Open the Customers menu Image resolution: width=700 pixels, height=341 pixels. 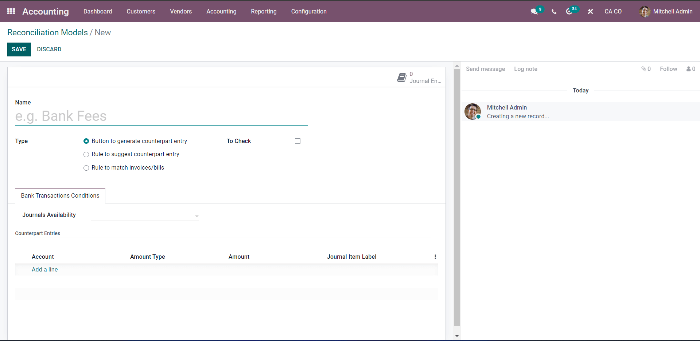pos(141,12)
